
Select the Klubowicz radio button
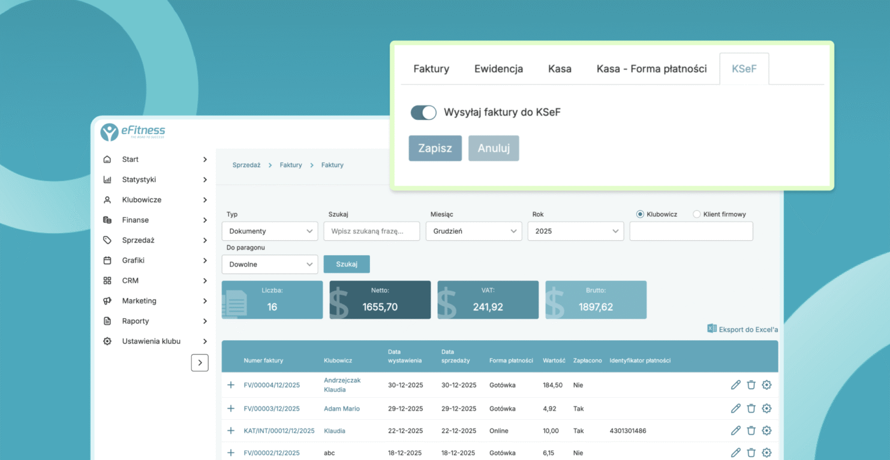click(640, 214)
